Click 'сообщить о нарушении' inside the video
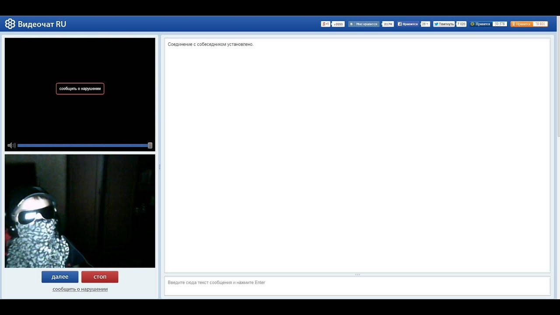The height and width of the screenshot is (315, 560). [x=80, y=88]
